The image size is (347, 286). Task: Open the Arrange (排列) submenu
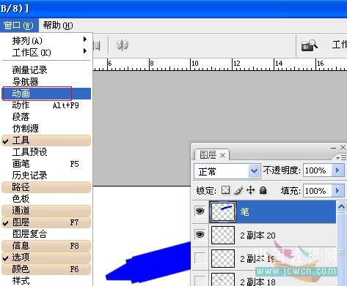click(46, 40)
